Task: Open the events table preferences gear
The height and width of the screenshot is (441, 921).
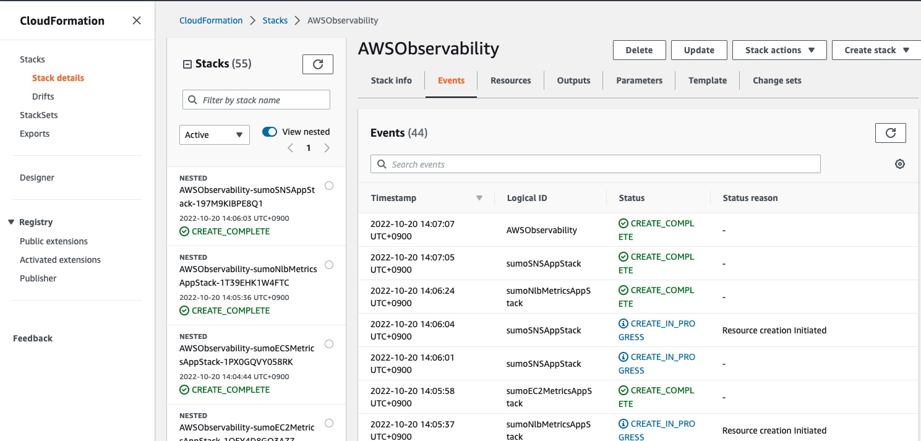Action: tap(899, 163)
